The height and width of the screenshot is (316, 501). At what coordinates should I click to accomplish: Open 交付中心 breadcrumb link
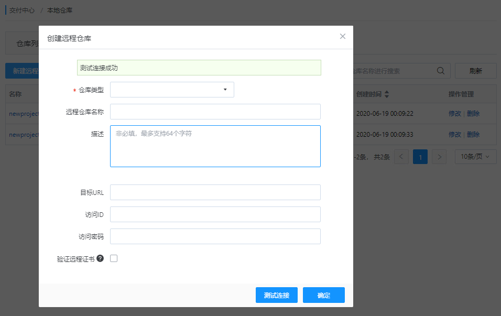23,10
